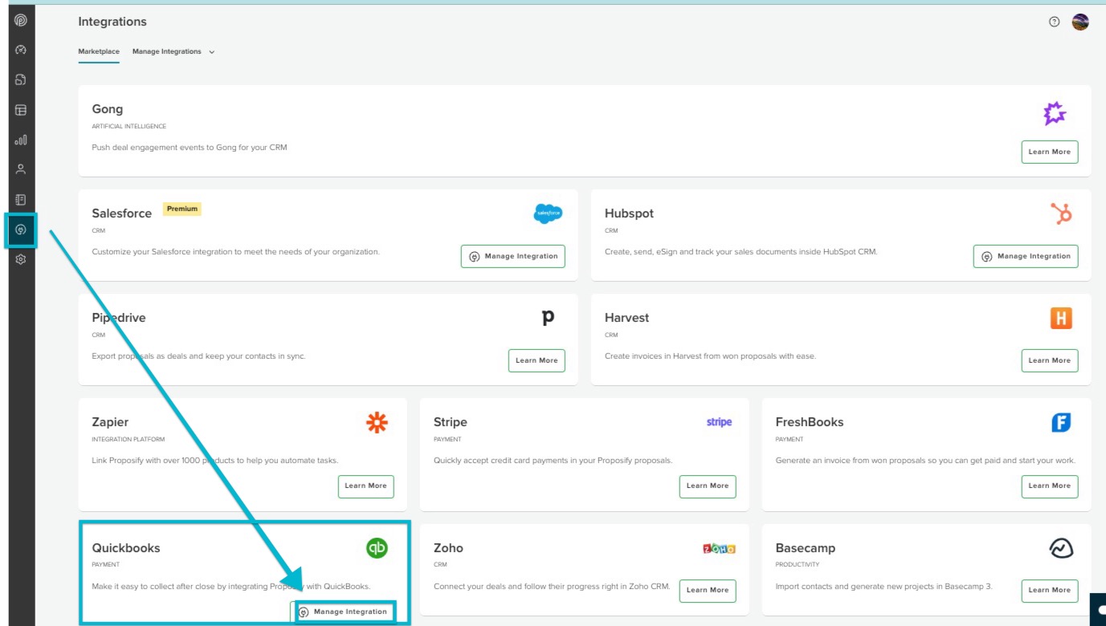Click the help question mark icon
1106x626 pixels.
tap(1055, 22)
